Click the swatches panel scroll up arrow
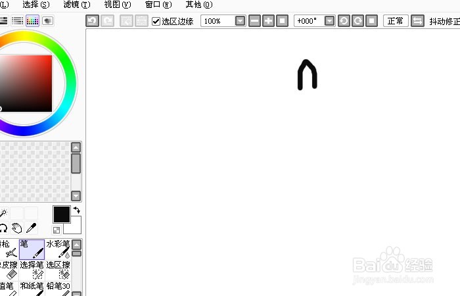 tap(76, 147)
